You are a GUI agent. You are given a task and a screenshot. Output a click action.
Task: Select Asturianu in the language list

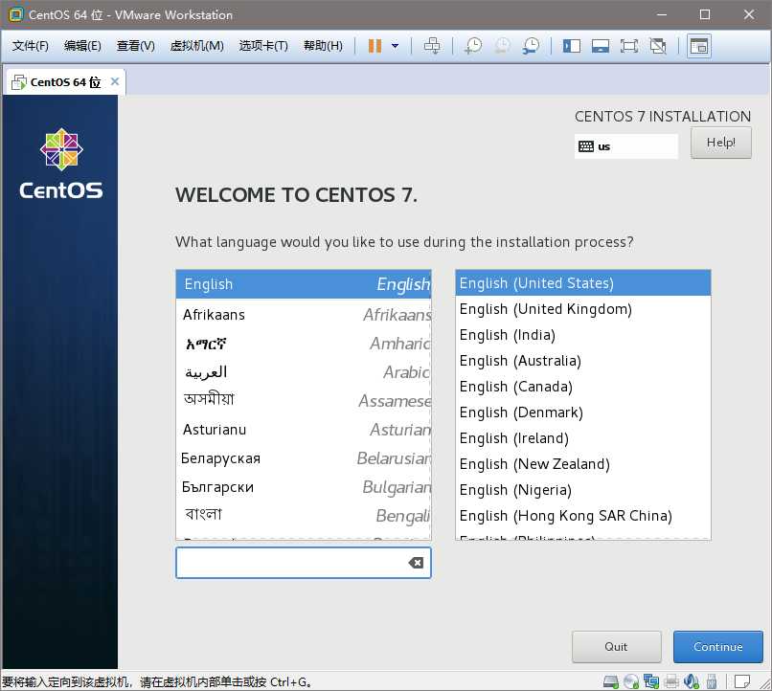[304, 430]
